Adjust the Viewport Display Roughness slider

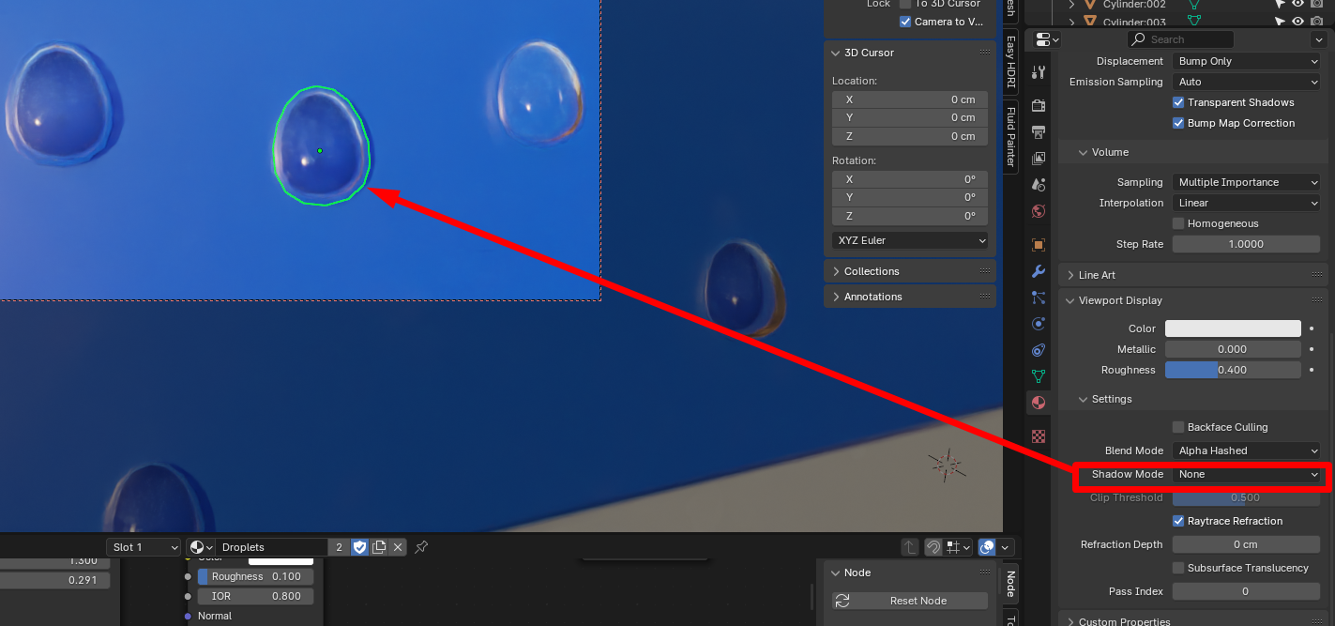pyautogui.click(x=1233, y=370)
